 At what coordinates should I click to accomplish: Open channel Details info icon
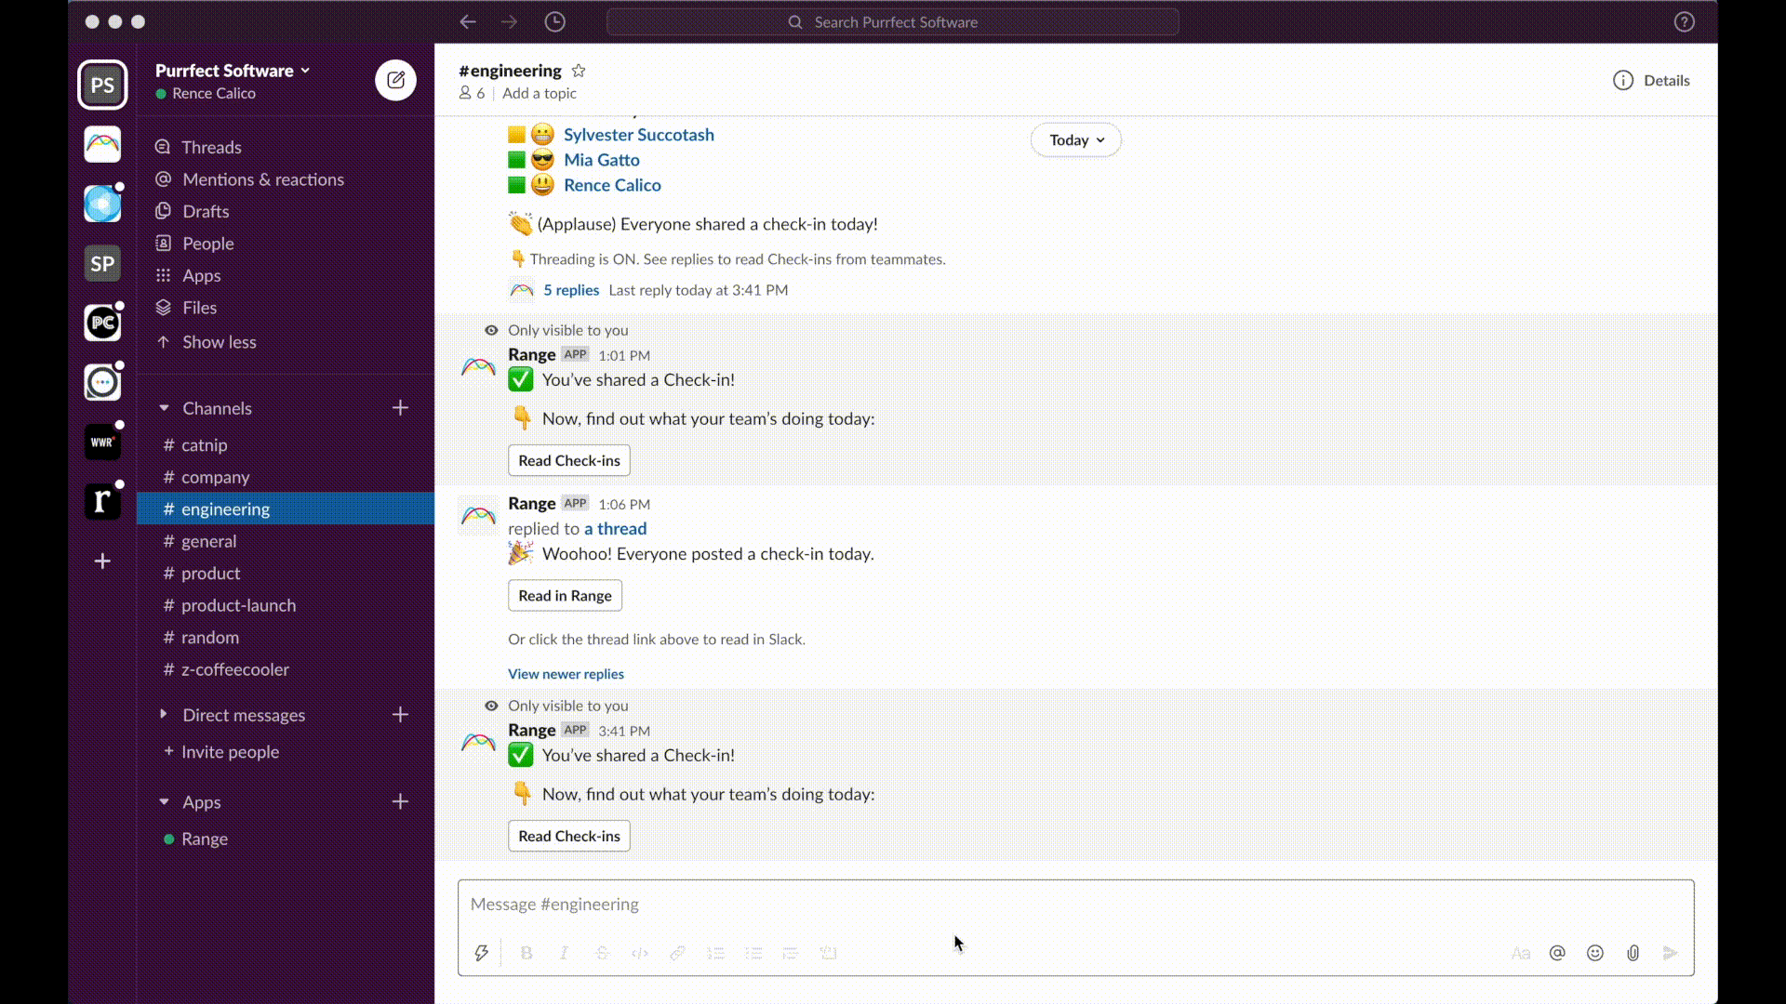point(1623,80)
